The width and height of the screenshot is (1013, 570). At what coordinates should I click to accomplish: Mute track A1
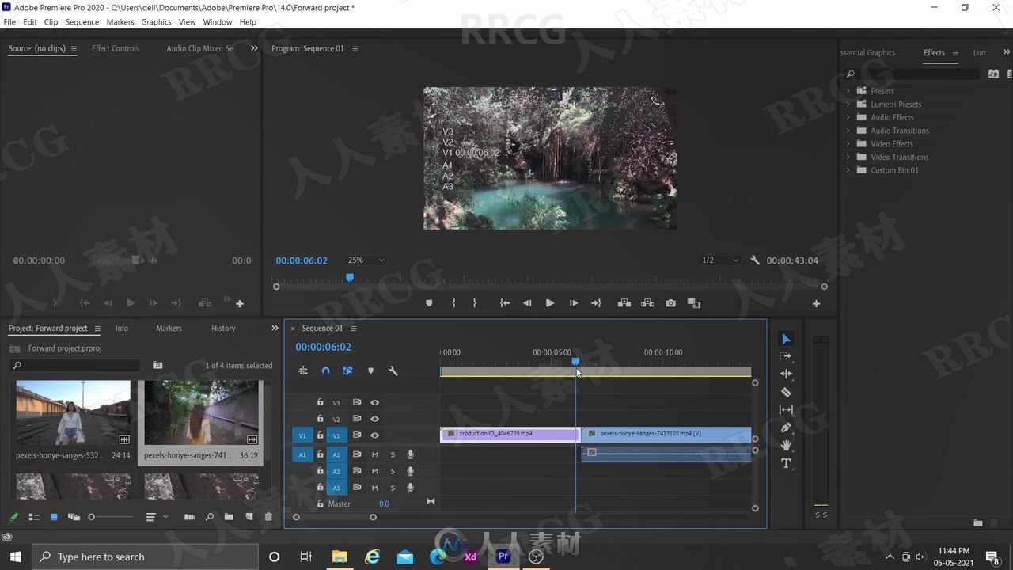[374, 454]
